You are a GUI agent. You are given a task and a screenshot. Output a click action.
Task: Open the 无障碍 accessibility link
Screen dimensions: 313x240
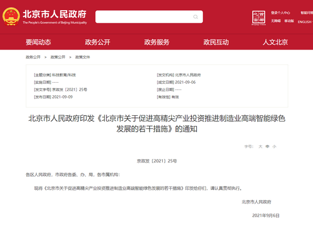[x=275, y=21]
